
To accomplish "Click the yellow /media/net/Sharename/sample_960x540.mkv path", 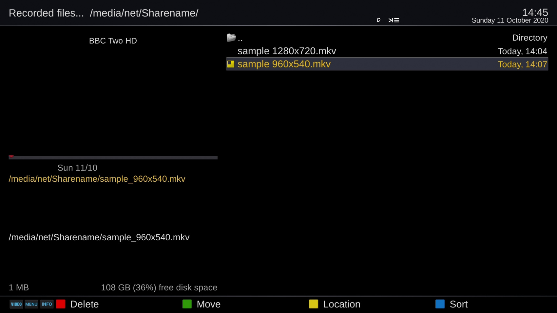I will pyautogui.click(x=97, y=179).
